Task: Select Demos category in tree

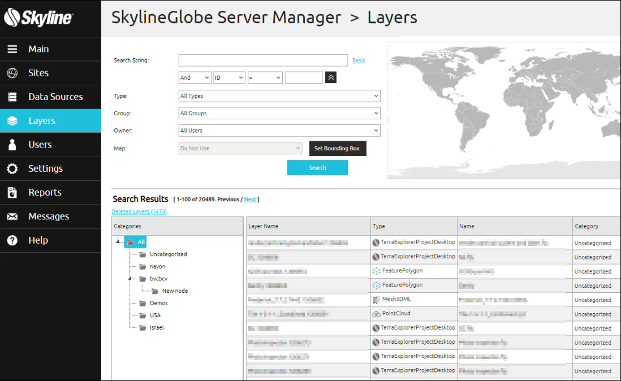Action: pyautogui.click(x=159, y=303)
